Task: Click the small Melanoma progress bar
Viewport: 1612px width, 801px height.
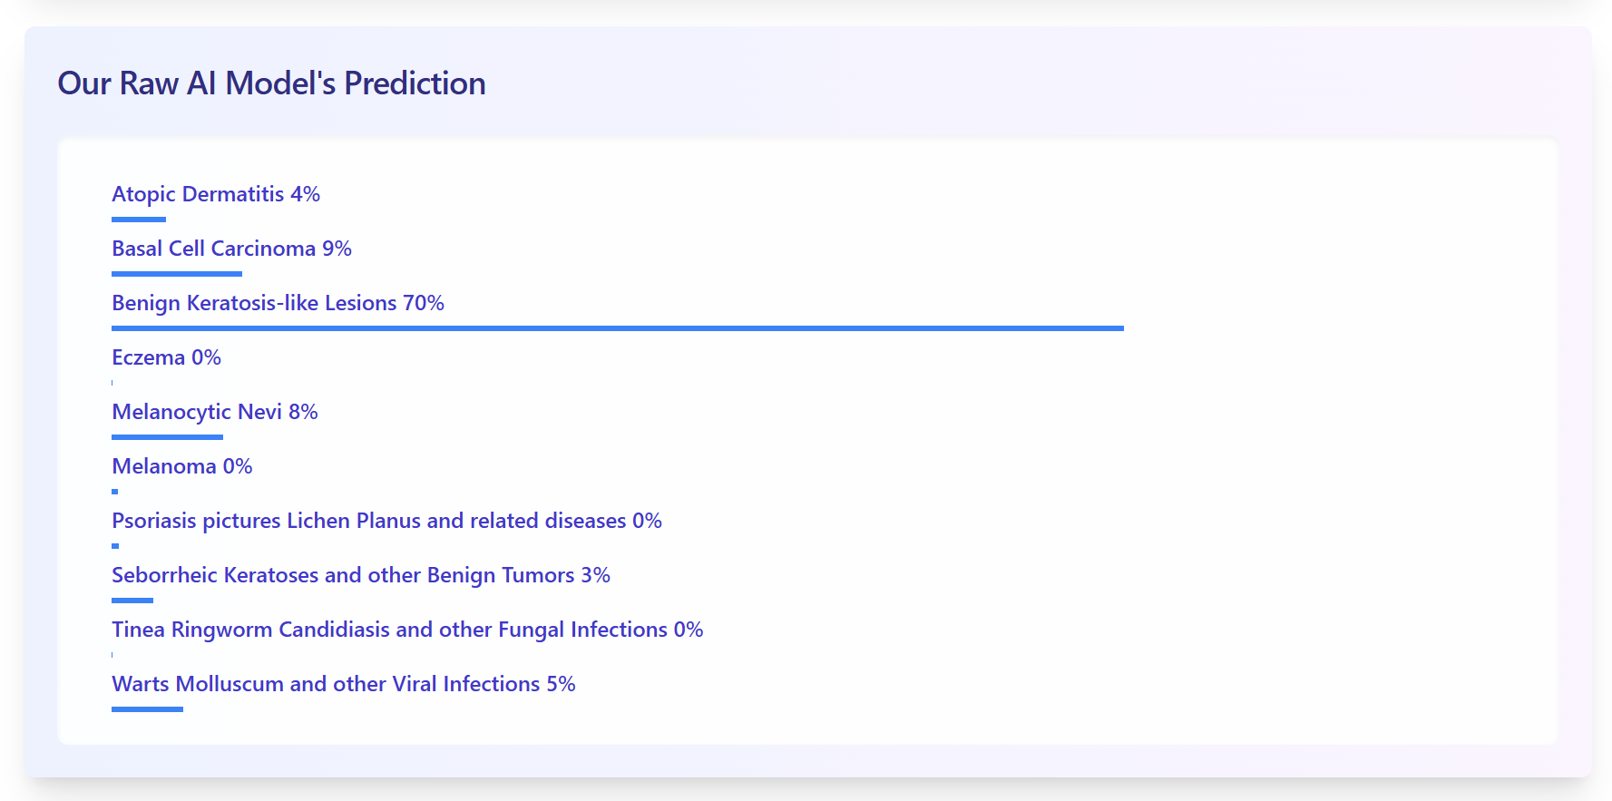Action: [115, 492]
